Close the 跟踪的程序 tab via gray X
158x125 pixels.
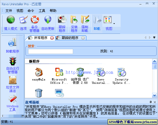[x=83, y=38]
